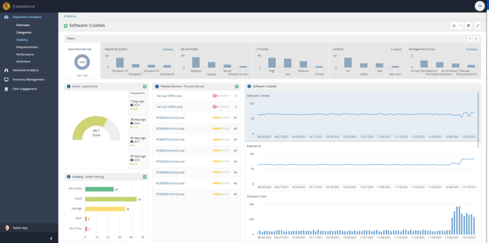Show 2 others in Location filter
This screenshot has width=489, height=243.
point(396,49)
